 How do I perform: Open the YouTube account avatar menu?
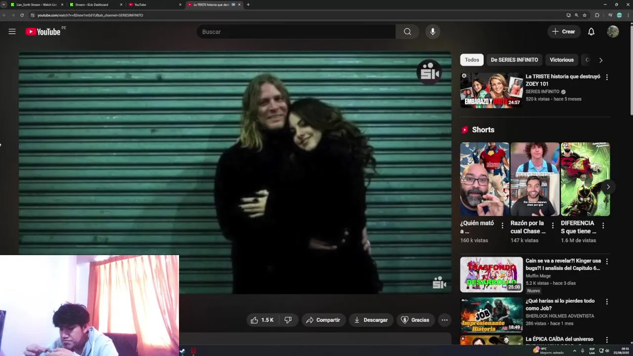613,32
